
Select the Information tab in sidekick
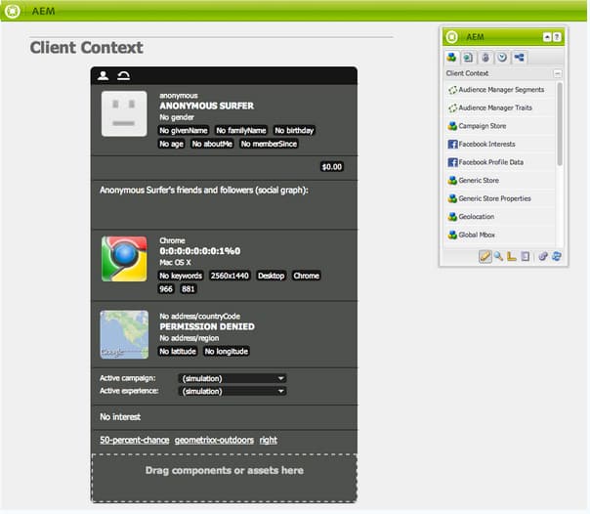pyautogui.click(x=485, y=58)
